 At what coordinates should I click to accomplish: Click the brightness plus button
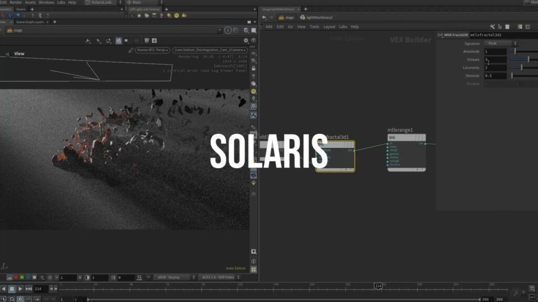point(80,278)
